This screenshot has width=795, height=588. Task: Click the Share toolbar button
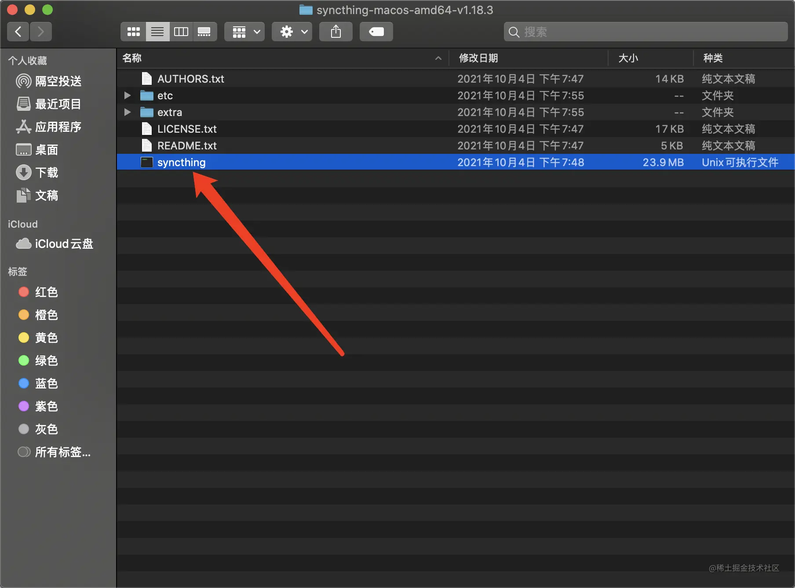click(336, 32)
